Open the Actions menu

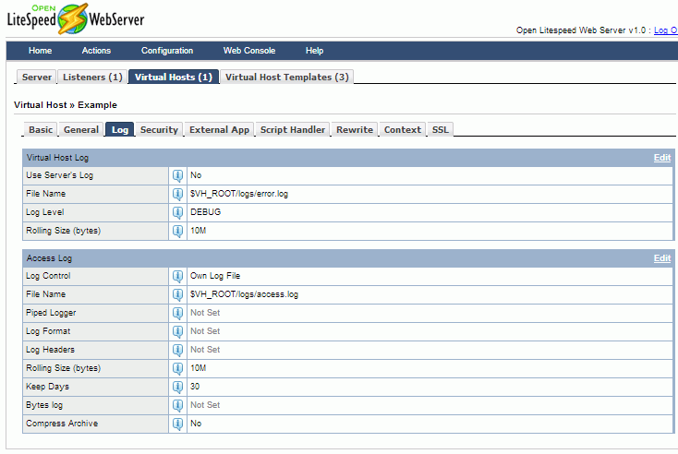pos(96,51)
